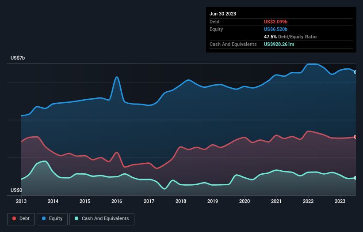This screenshot has width=363, height=232.
Task: Toggle the Equity series legend button
Action: 52,219
